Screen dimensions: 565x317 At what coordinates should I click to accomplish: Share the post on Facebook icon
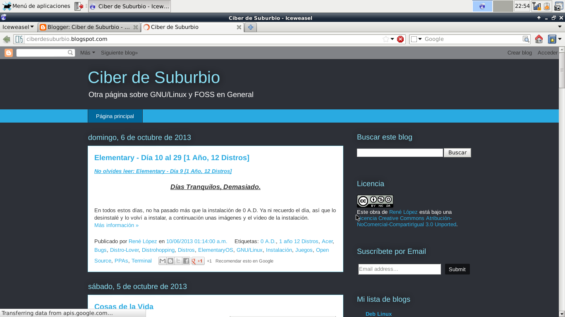click(x=186, y=261)
